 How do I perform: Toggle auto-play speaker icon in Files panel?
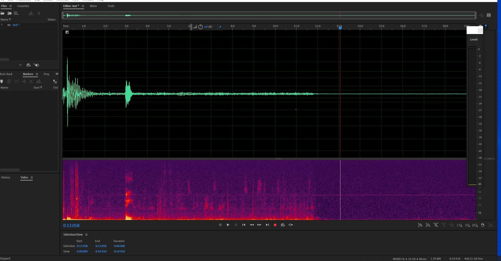point(37,65)
